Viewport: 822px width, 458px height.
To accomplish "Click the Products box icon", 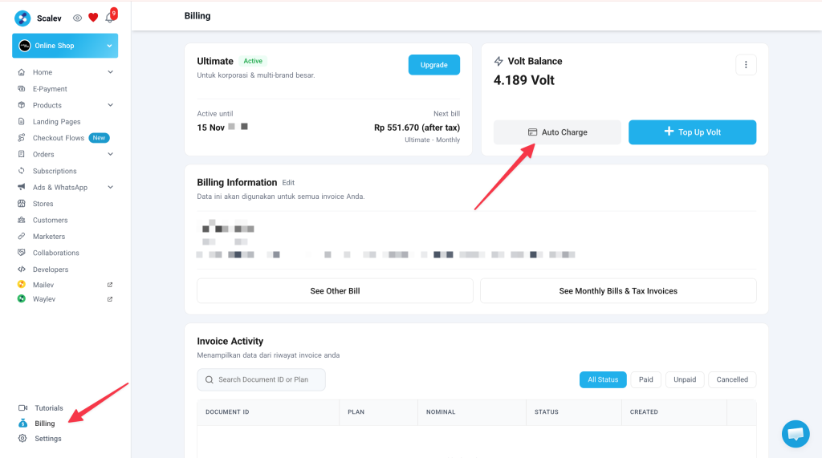I will (22, 105).
